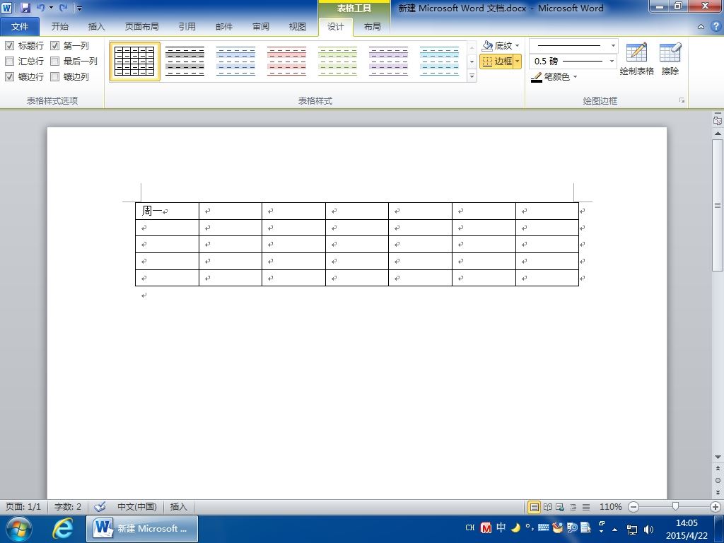The width and height of the screenshot is (724, 543).
Task: Expand the Undo history dropdown arrow
Action: [x=51, y=8]
